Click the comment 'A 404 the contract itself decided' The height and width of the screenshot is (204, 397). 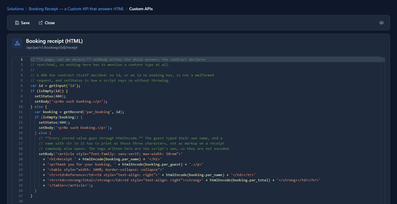(x=122, y=75)
